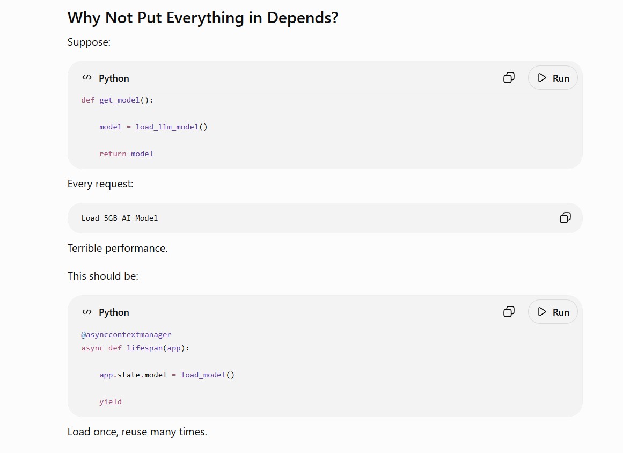Click the 'yield' code line

[111, 401]
